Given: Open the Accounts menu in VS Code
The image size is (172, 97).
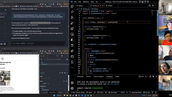Looking at the screenshot, I should pos(72,83).
